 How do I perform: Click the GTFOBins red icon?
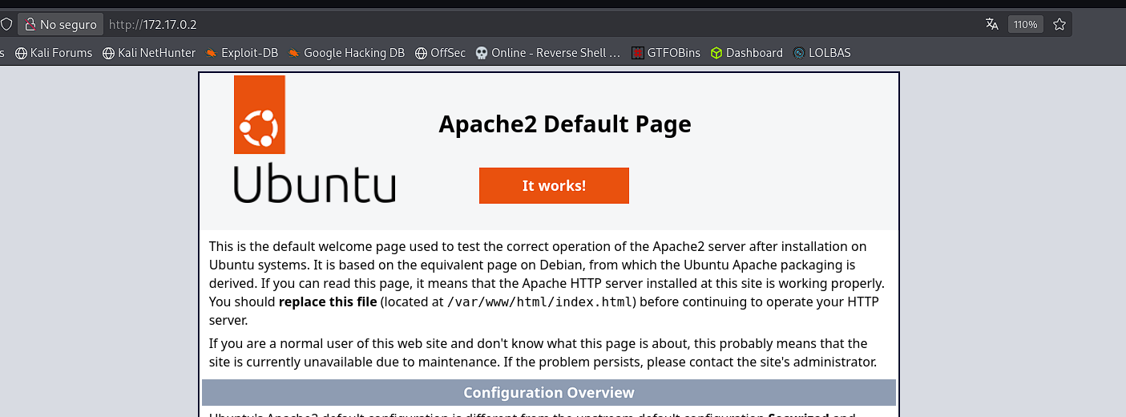[x=638, y=53]
